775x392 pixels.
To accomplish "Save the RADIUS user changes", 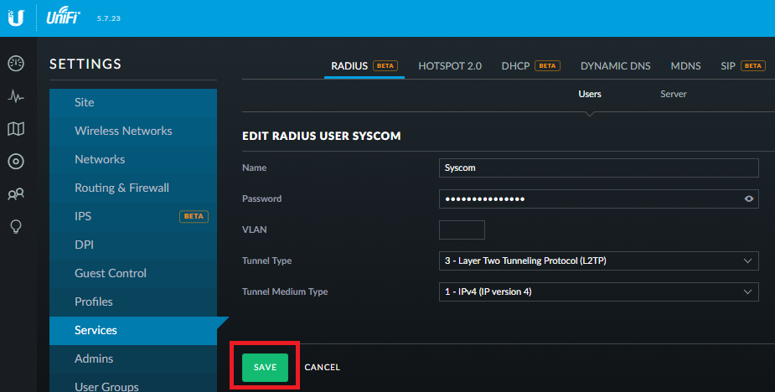I will (265, 367).
